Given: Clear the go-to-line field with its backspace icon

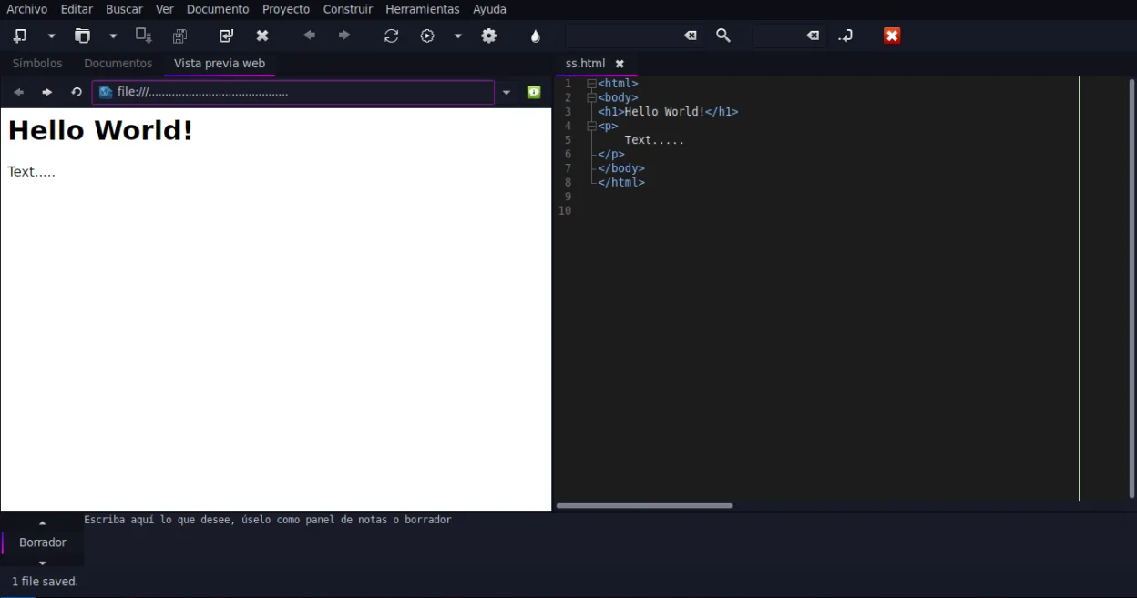Looking at the screenshot, I should pos(813,35).
